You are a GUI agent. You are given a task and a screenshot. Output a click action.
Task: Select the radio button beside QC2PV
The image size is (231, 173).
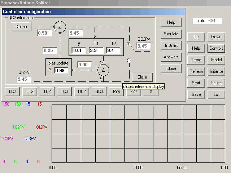pos(129,44)
